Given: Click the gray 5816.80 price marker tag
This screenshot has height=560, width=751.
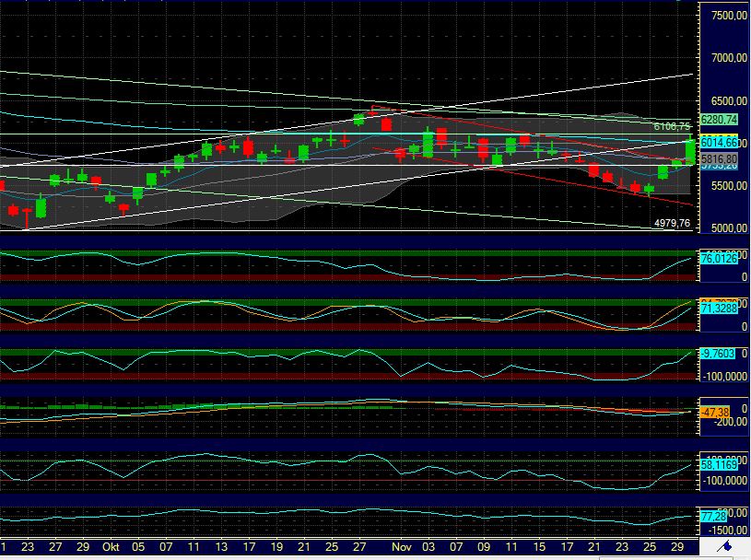Looking at the screenshot, I should [718, 157].
